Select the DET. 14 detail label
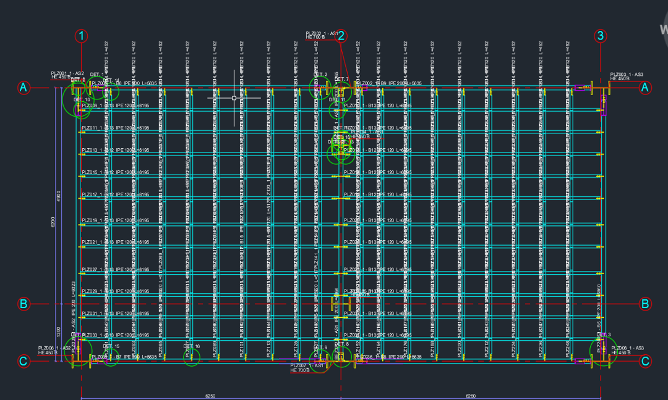Image resolution: width=668 pixels, height=400 pixels. (x=111, y=80)
